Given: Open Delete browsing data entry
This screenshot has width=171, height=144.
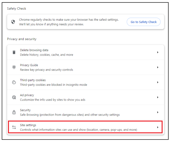Looking at the screenshot, I should click(86, 52).
